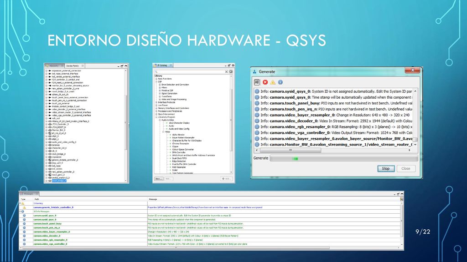Close the Generate window with red X

coord(412,70)
